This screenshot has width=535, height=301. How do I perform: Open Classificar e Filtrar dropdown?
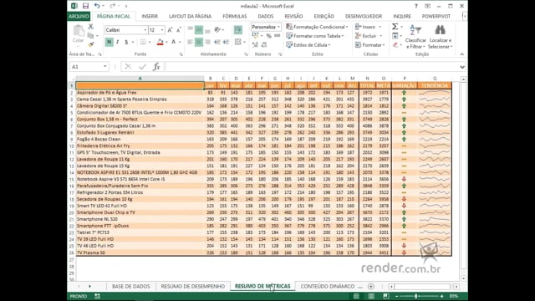(415, 37)
